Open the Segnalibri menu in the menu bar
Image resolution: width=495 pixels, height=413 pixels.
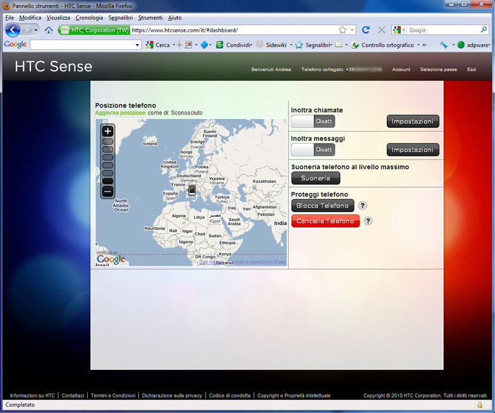(121, 18)
